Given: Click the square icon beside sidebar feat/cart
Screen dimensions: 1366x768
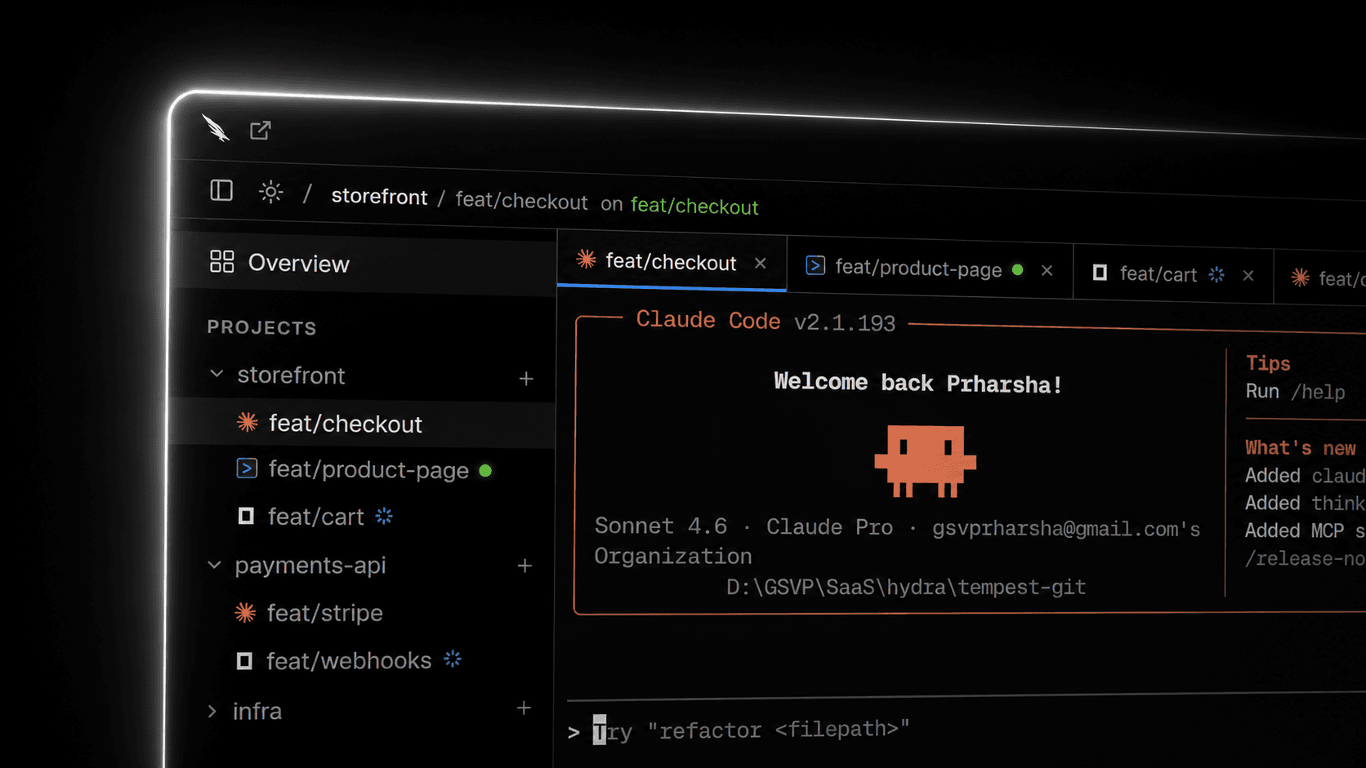Looking at the screenshot, I should coord(245,516).
